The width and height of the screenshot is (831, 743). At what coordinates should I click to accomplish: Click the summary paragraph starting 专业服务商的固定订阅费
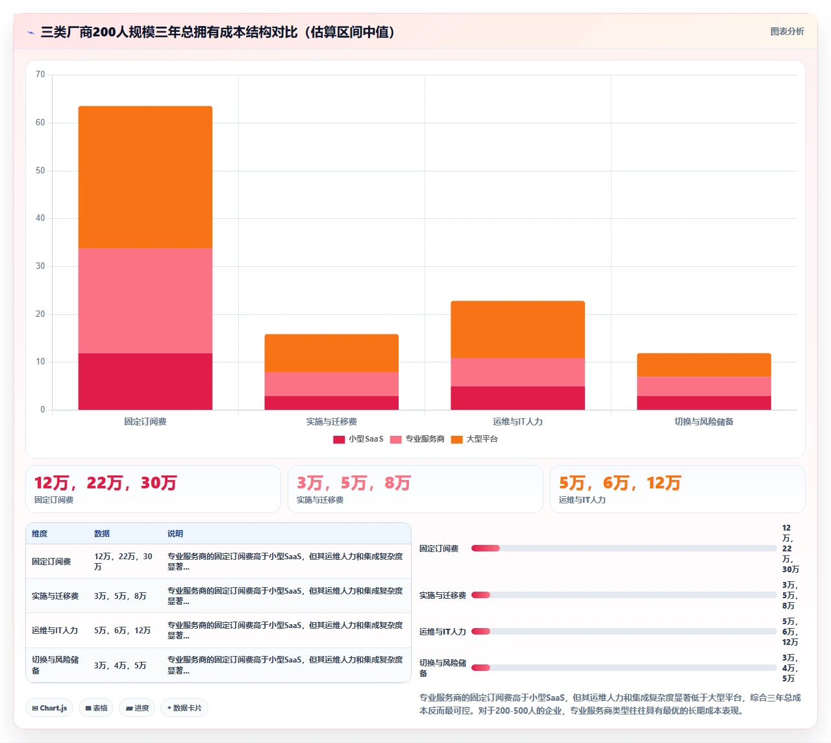click(611, 704)
